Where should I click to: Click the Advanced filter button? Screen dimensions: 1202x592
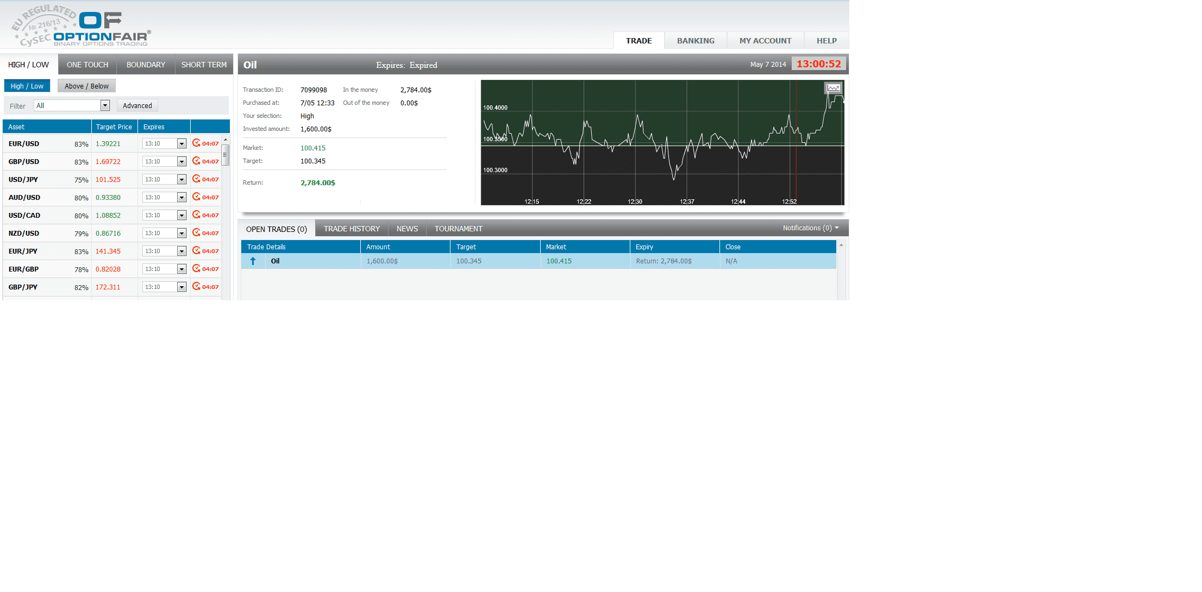(x=137, y=106)
